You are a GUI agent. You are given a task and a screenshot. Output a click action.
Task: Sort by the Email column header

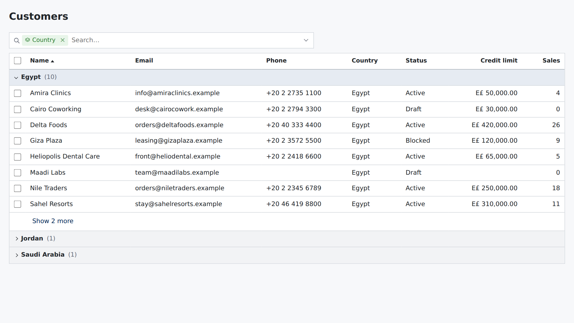click(144, 60)
